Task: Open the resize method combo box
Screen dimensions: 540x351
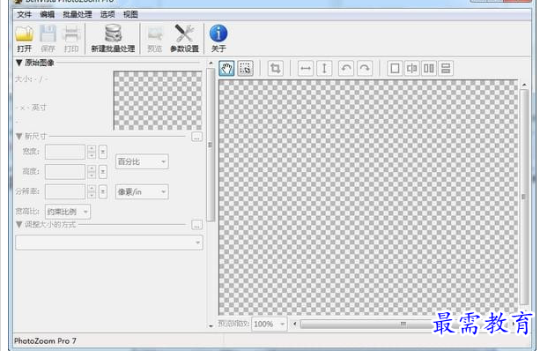Action: 109,243
